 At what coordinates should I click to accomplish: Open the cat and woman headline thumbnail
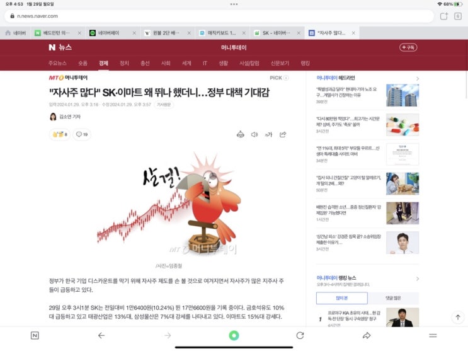click(402, 184)
